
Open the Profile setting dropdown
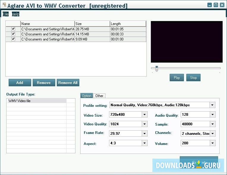[x=212, y=105]
